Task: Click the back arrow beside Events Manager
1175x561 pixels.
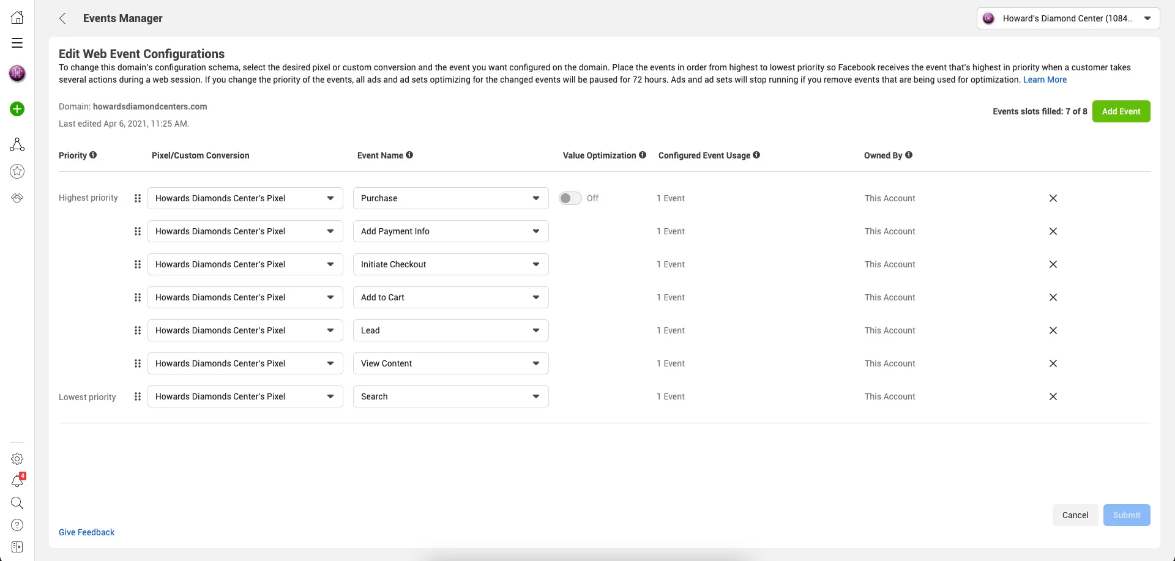Action: [62, 18]
